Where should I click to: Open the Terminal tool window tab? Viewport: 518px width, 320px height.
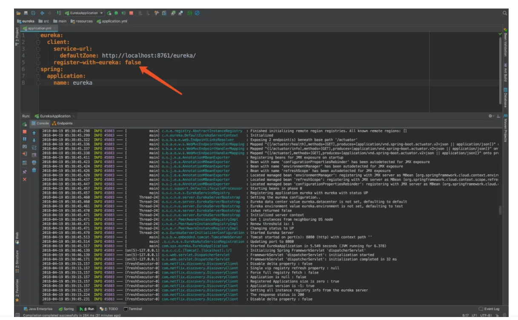tap(133, 309)
